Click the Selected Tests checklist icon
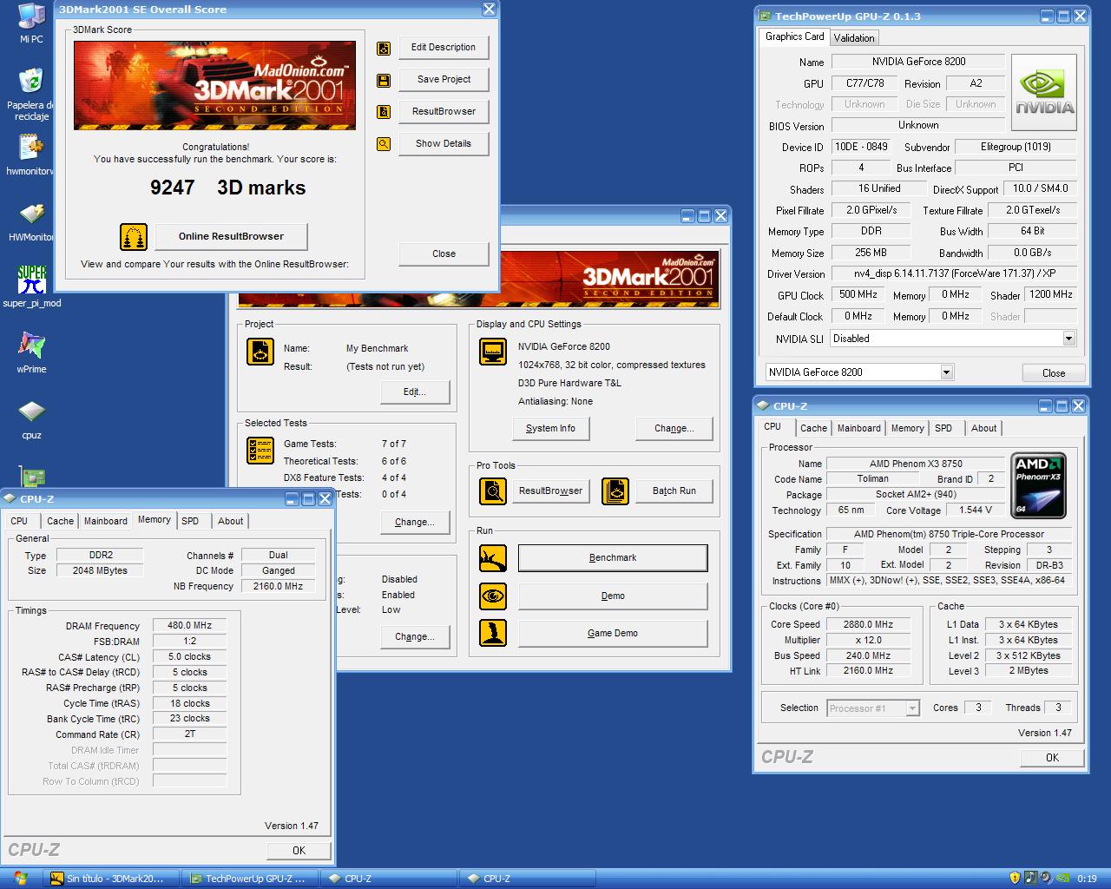1111x889 pixels. tap(260, 451)
